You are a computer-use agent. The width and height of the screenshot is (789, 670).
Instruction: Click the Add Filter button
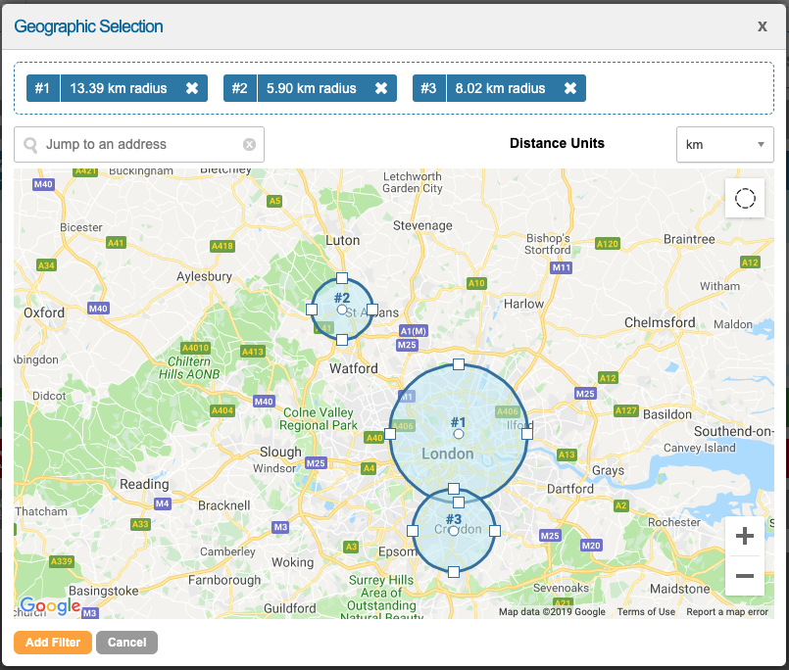[52, 643]
